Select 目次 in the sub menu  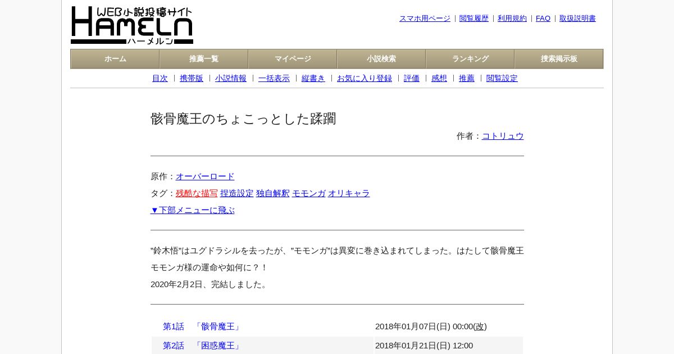(160, 79)
